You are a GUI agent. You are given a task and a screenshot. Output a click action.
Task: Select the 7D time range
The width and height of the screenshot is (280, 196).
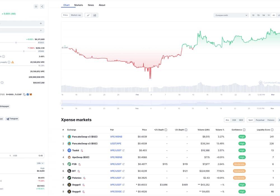(x=258, y=15)
